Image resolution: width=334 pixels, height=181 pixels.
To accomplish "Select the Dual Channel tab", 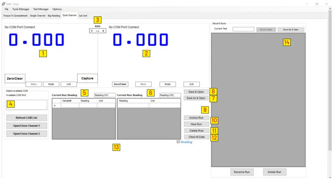I will 70,15.
